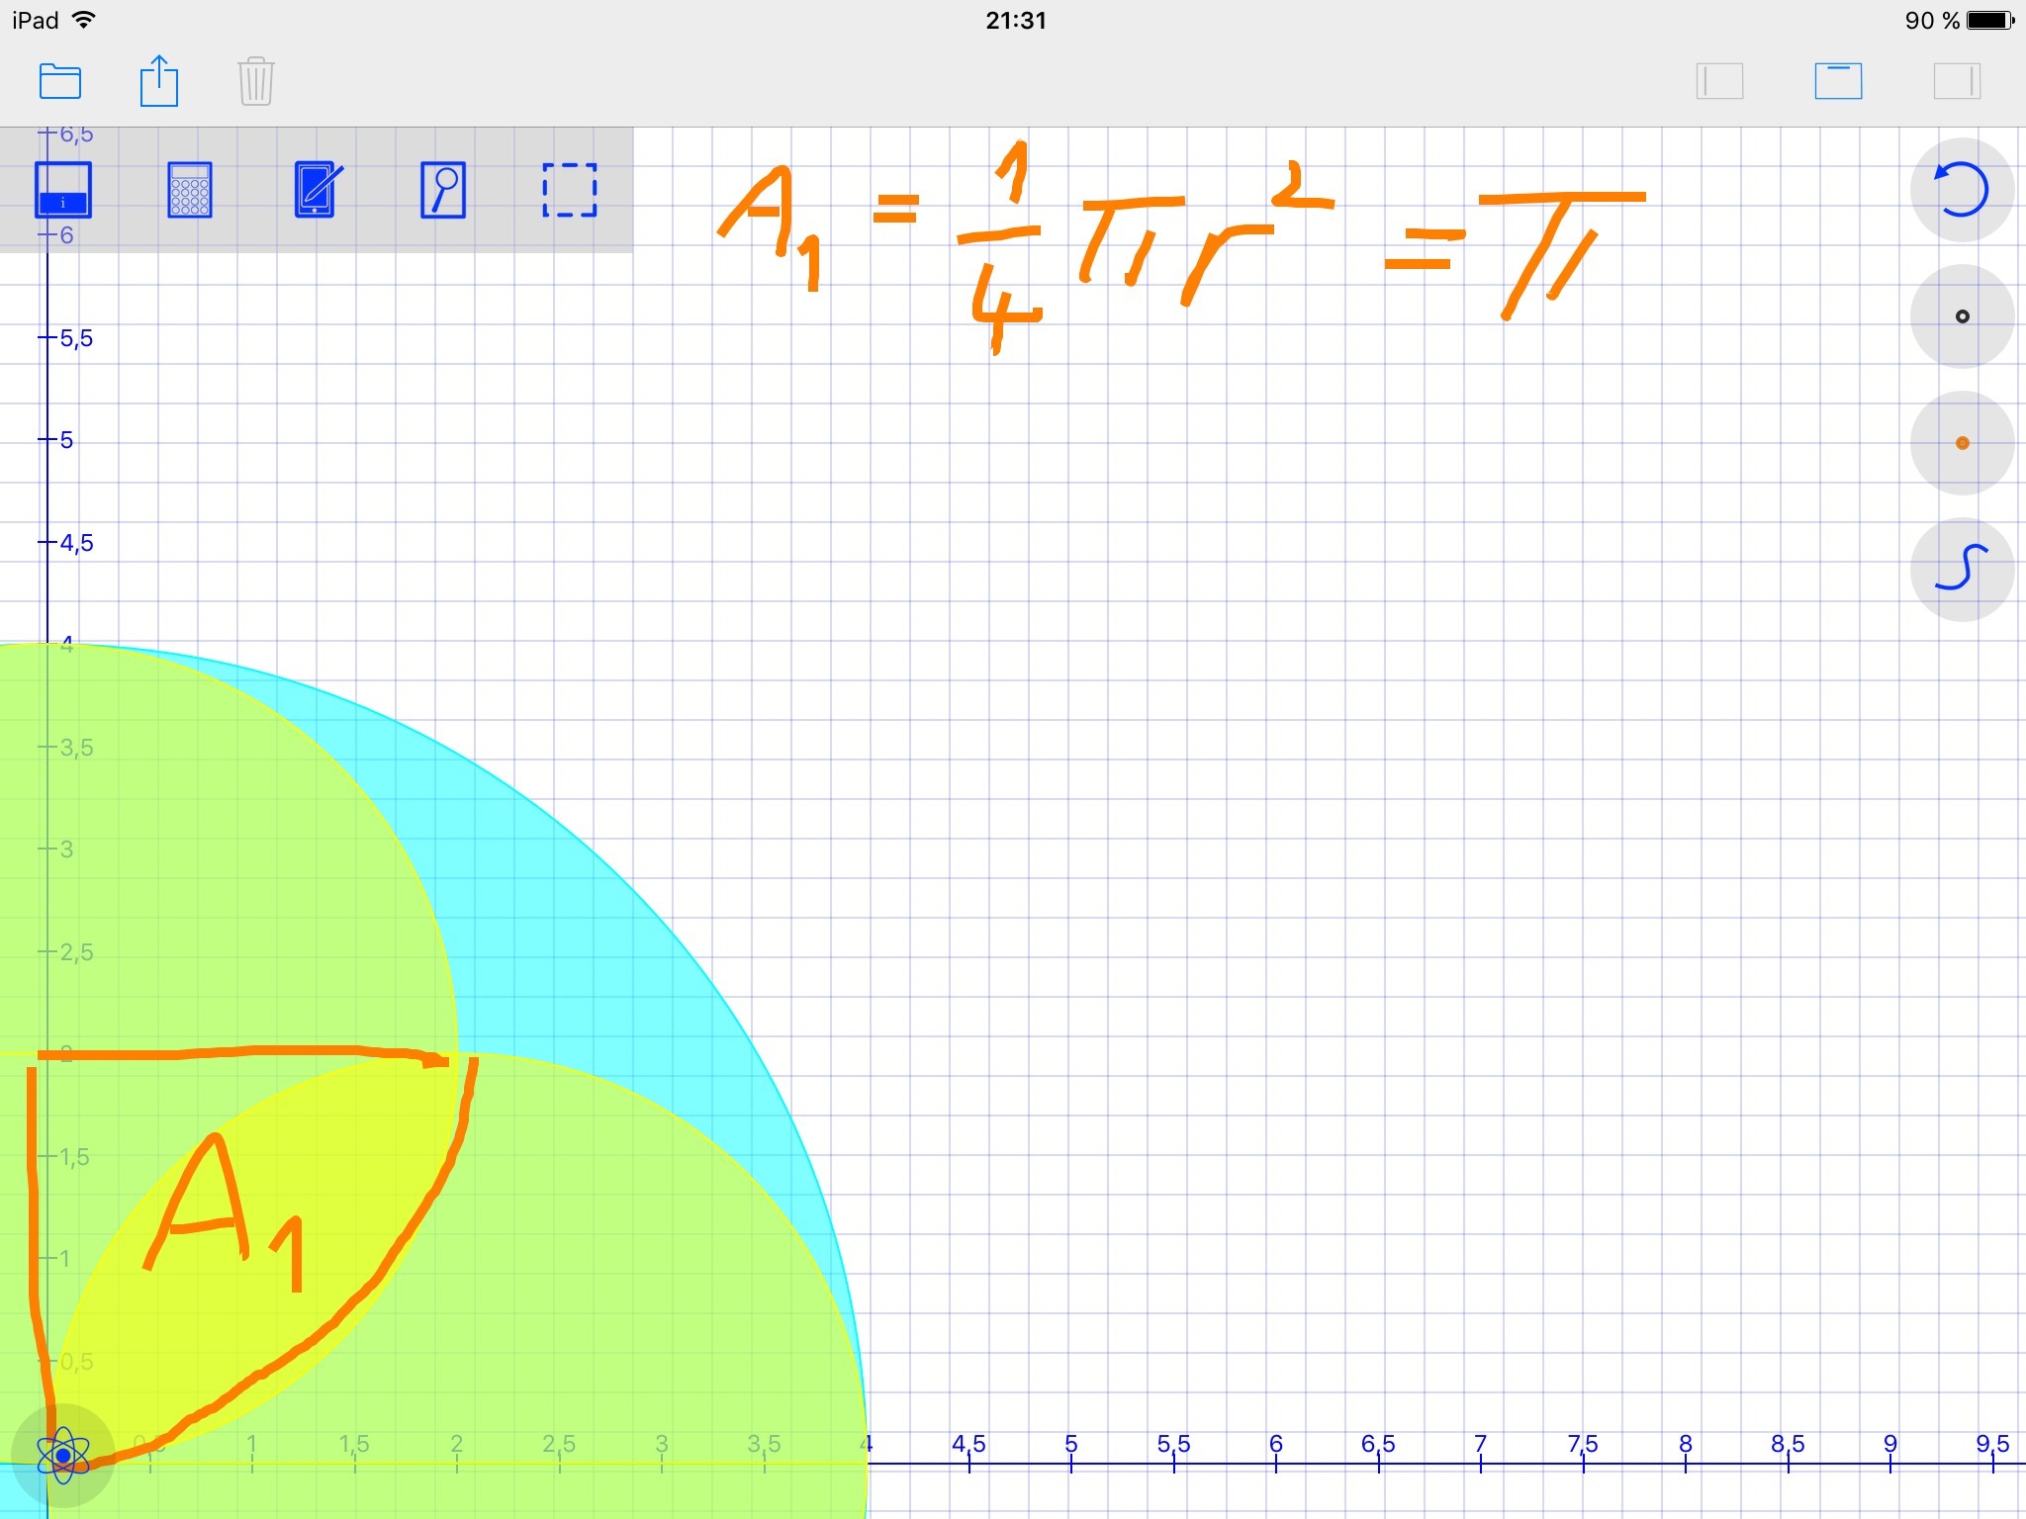This screenshot has width=2026, height=1519.
Task: Select the tablet pen drawing tool
Action: (x=318, y=189)
